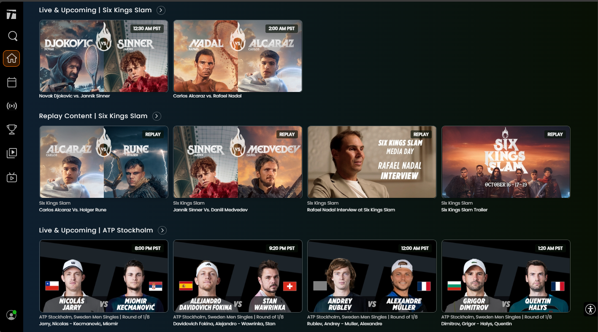Click 'Live & Upcoming | Six Kings Slam' heading
Viewport: 598px width, 332px height.
(95, 10)
